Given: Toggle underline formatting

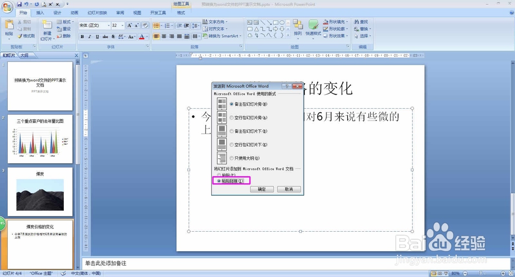Looking at the screenshot, I should pos(97,37).
